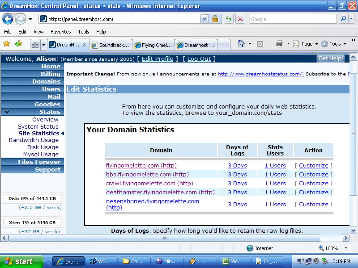358x268 pixels.
Task: Expand the toolbar overflow chevron
Action: click(353, 40)
